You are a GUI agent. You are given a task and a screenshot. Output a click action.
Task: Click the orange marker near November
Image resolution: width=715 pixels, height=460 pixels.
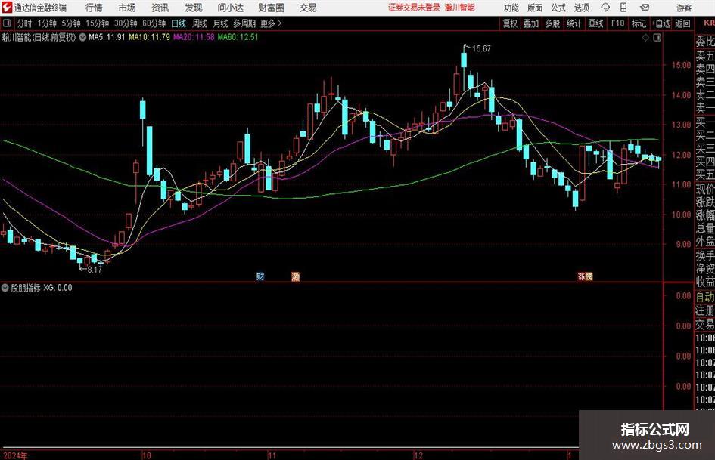click(296, 276)
